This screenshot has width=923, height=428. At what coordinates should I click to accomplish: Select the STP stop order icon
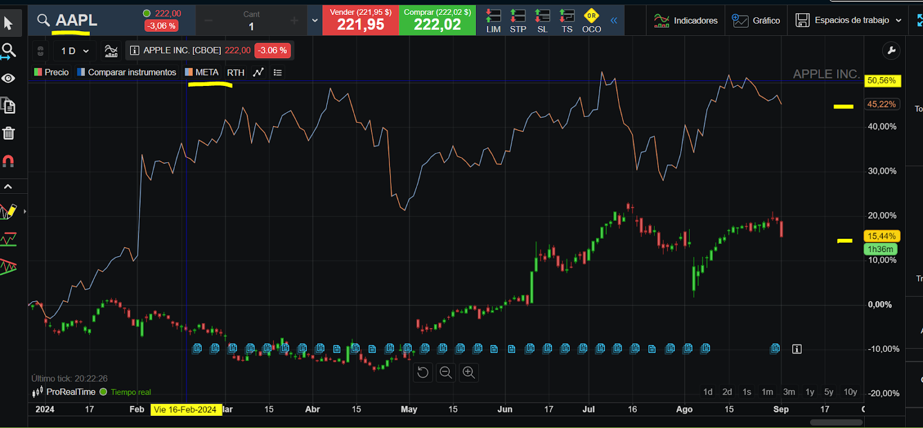click(518, 21)
